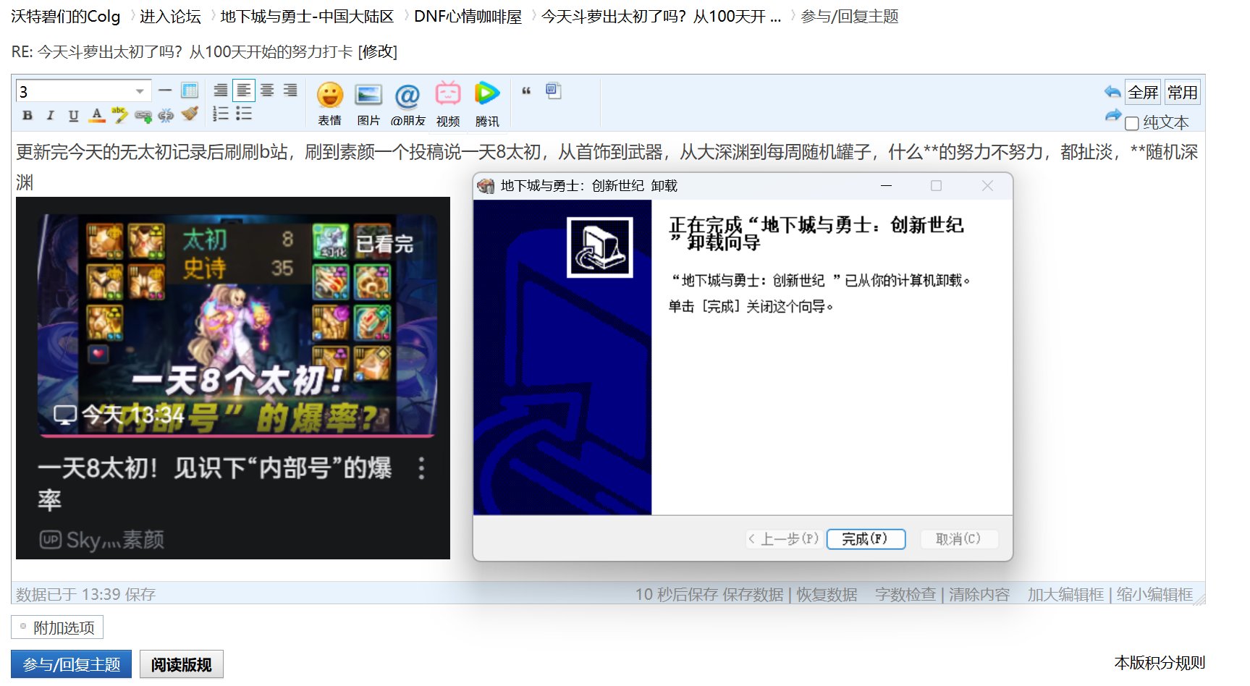1250x686 pixels.
Task: Mention someone with @朋友 icon
Action: (x=407, y=103)
